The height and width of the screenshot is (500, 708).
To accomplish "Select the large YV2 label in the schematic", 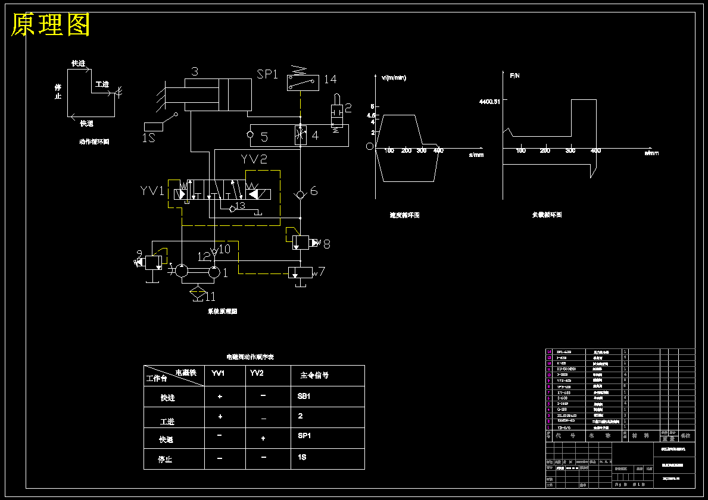I will [x=254, y=159].
